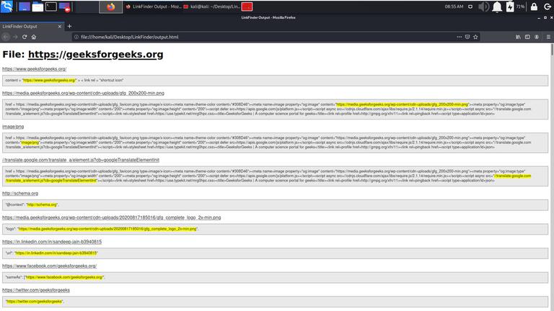Open a new browser tab
The width and height of the screenshot is (554, 311).
click(x=69, y=26)
